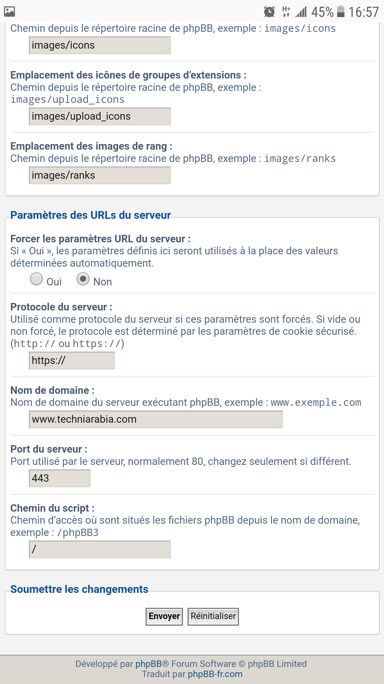Image resolution: width=384 pixels, height=684 pixels.
Task: Open the phpBB link in footer
Action: [149, 664]
